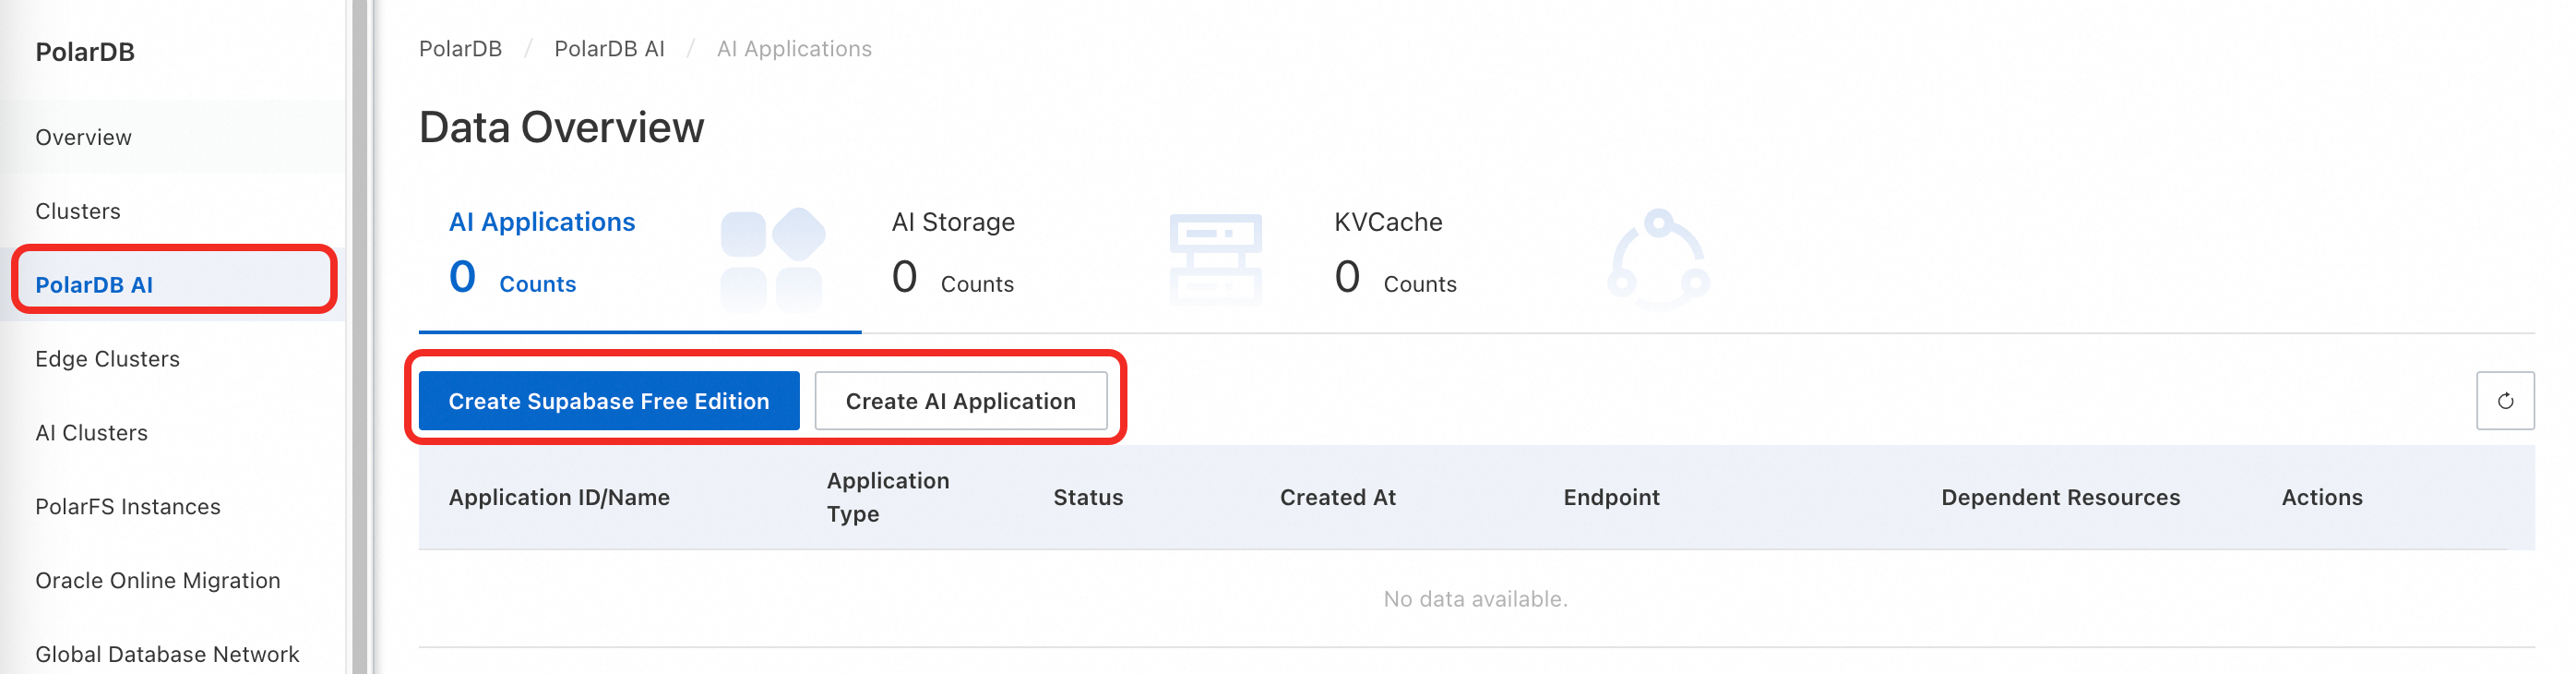Click the Data Overview heading
The image size is (2576, 674).
pyautogui.click(x=561, y=128)
